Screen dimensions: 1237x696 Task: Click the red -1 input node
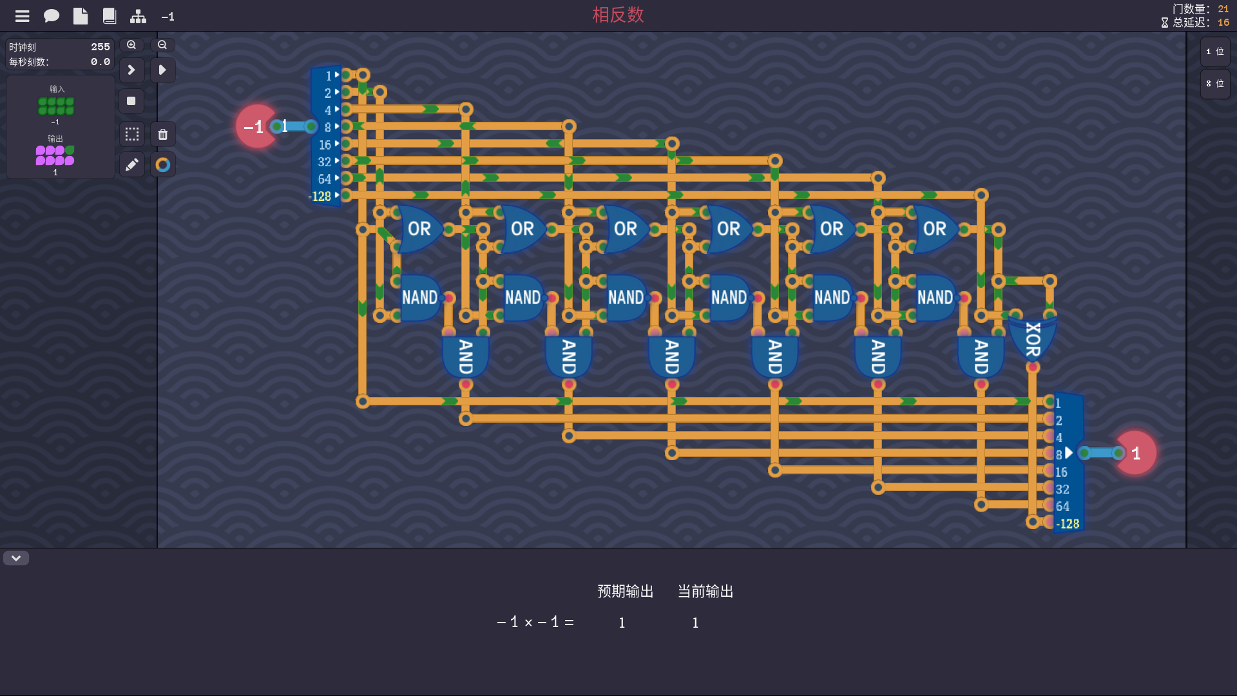click(255, 127)
